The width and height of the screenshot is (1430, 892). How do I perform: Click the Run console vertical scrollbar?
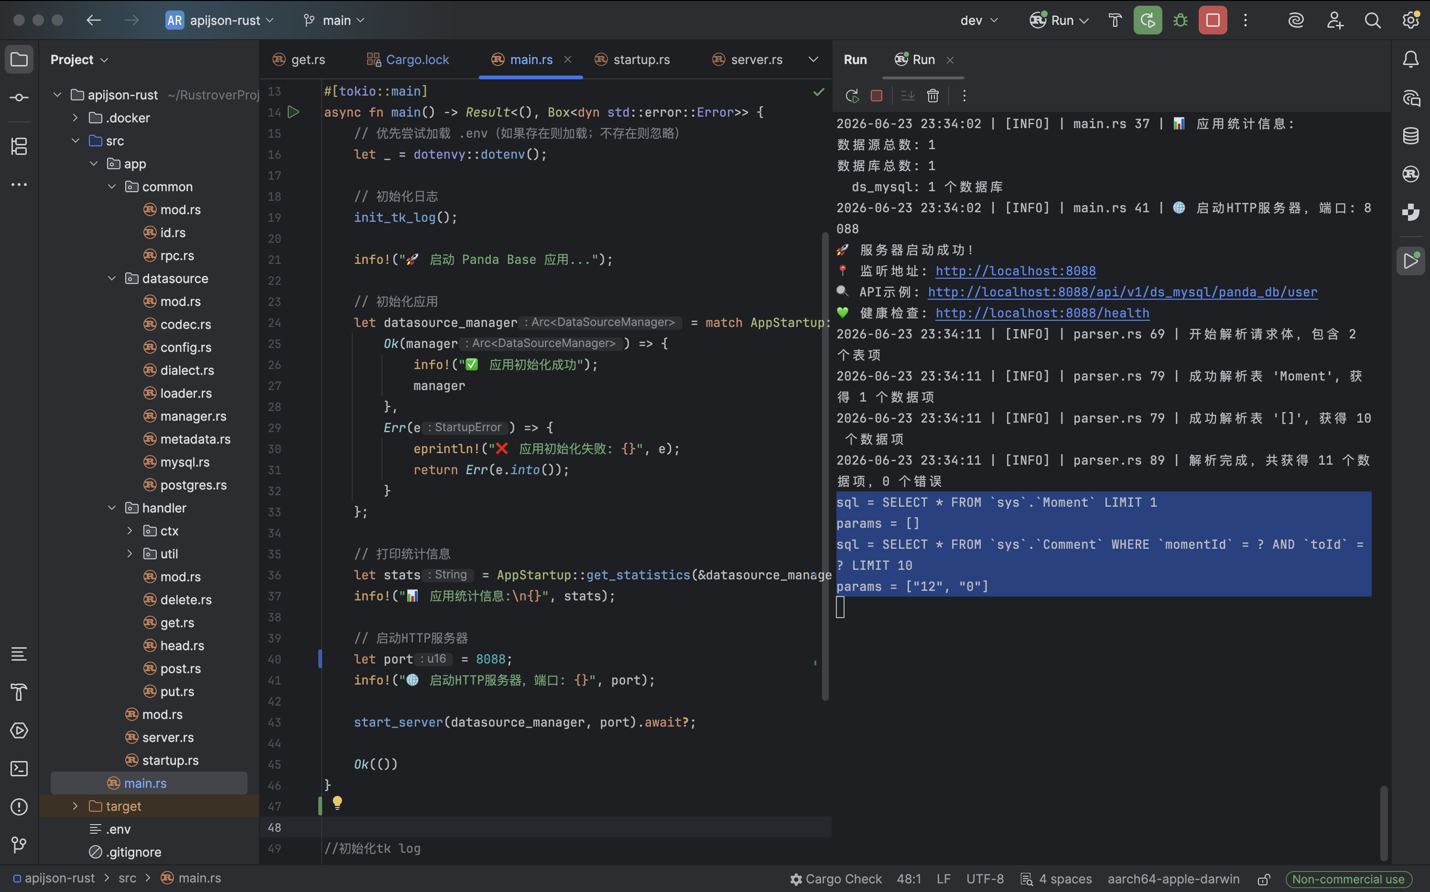click(x=1384, y=823)
